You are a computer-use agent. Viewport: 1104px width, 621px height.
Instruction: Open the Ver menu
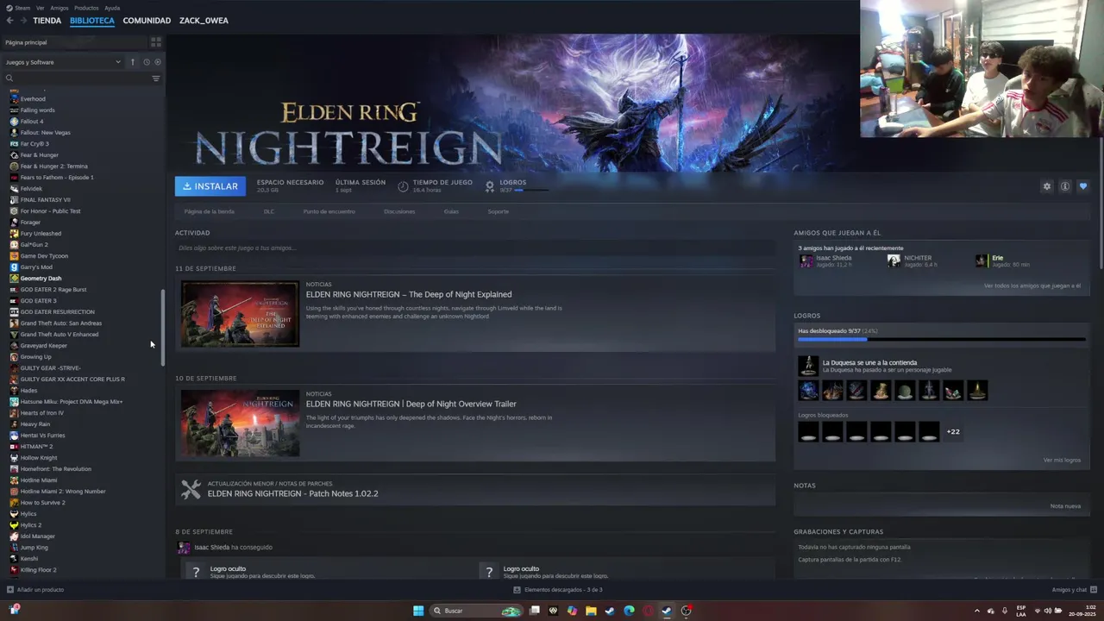click(x=41, y=8)
